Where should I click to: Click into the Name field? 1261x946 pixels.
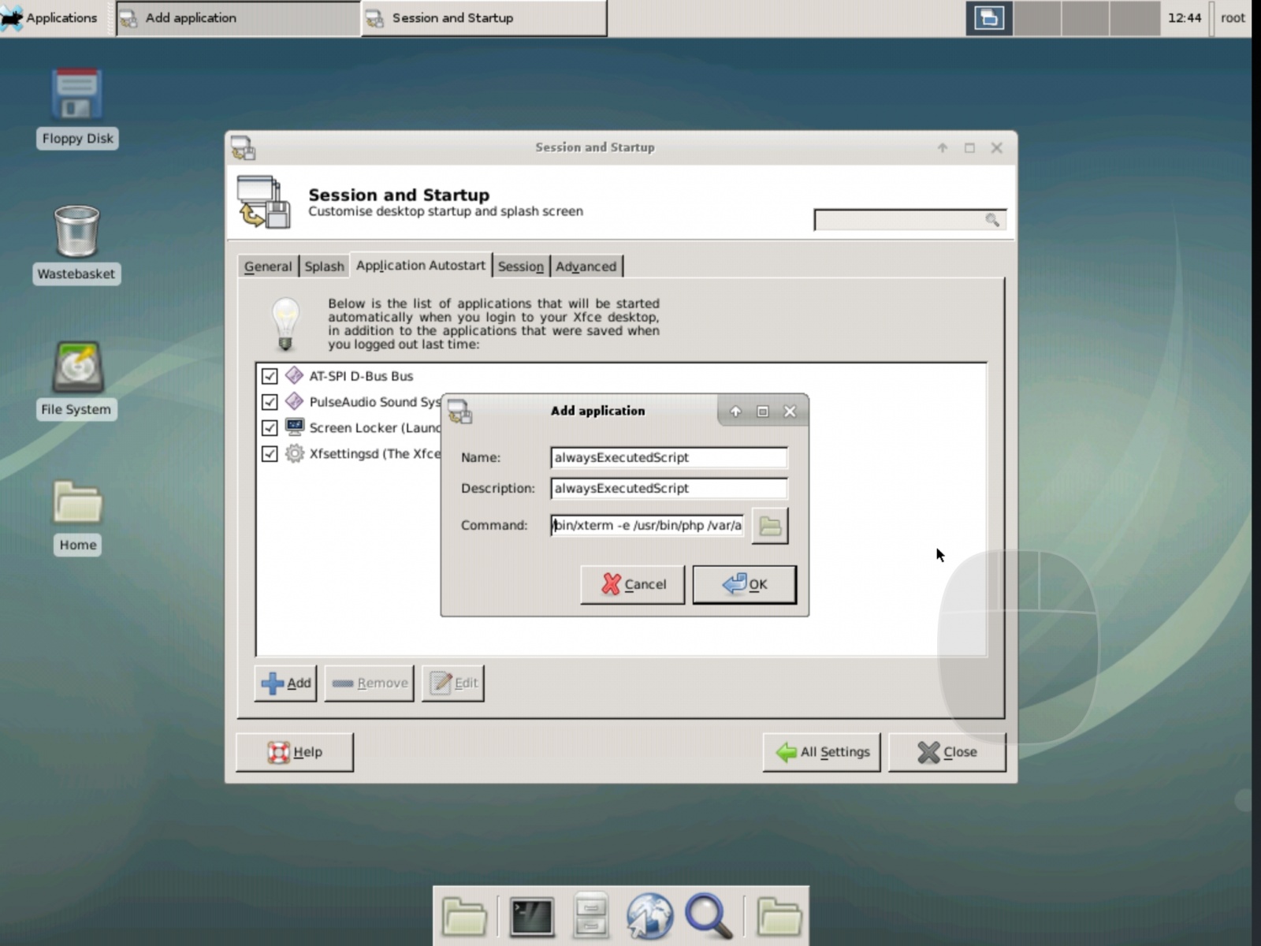coord(668,457)
